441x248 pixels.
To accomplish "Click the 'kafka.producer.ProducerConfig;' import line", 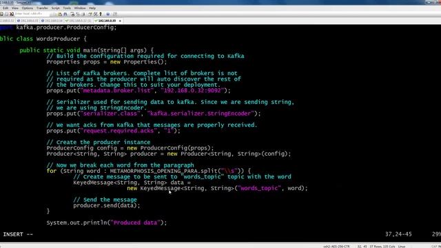I will coord(66,28).
